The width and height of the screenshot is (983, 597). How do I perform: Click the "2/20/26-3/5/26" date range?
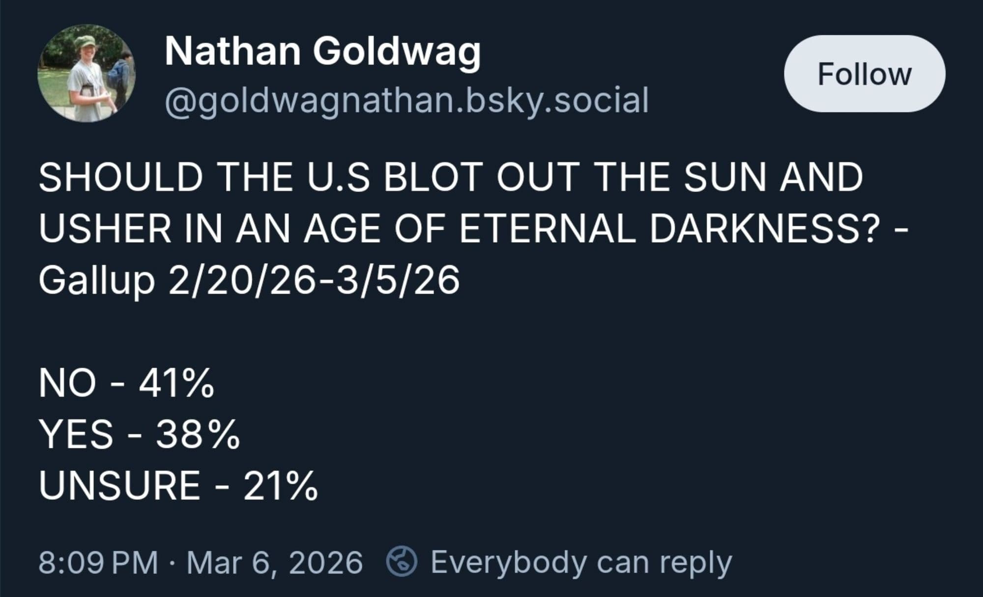[x=314, y=280]
